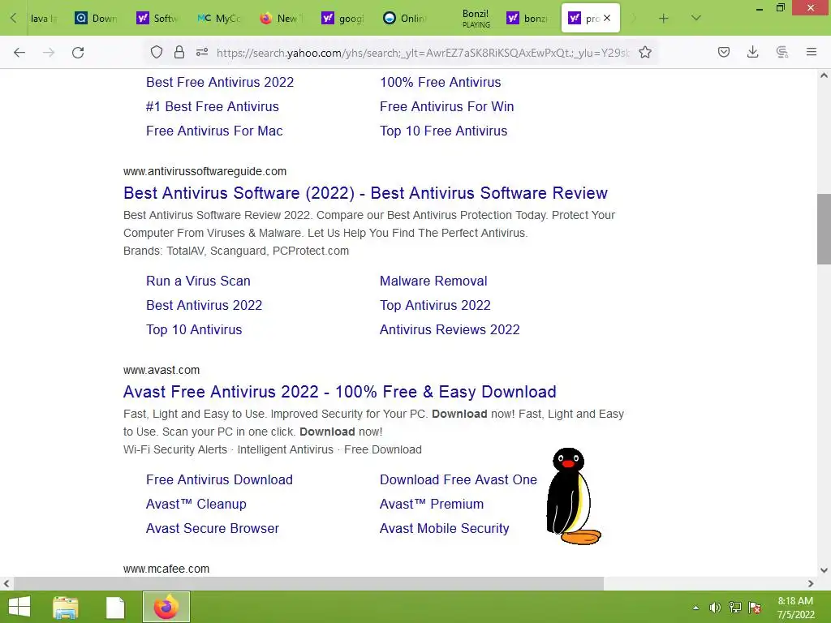
Task: Switch to the New Tab Firefox tab
Action: click(281, 19)
